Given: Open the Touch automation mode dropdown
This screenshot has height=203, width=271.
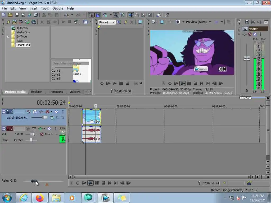Looking at the screenshot, I should pyautogui.click(x=57, y=134).
